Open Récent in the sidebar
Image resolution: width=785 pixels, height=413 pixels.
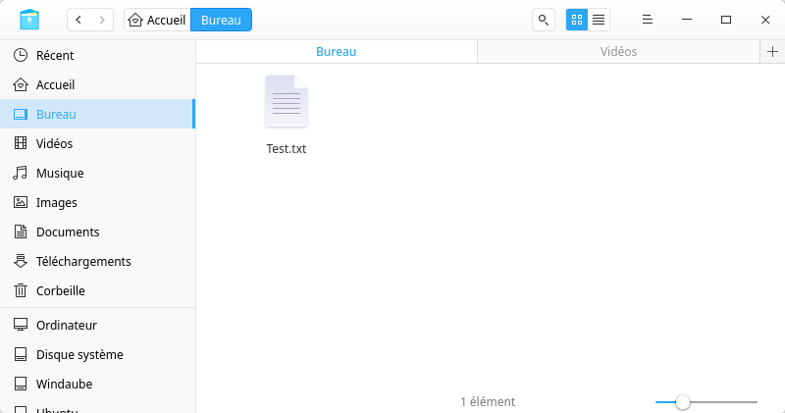coord(97,55)
